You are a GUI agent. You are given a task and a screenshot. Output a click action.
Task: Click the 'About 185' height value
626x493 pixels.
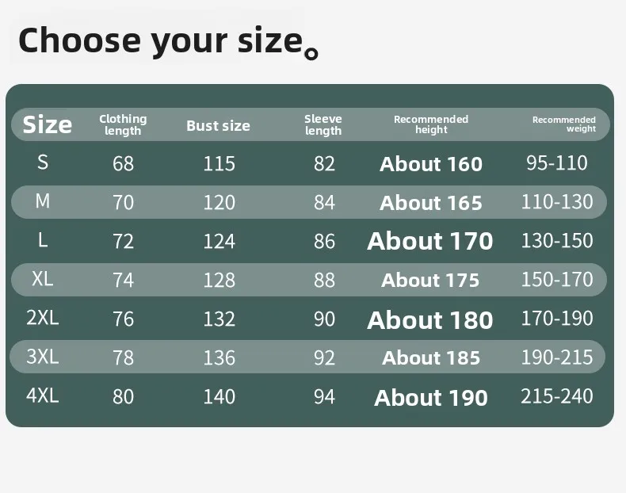431,357
